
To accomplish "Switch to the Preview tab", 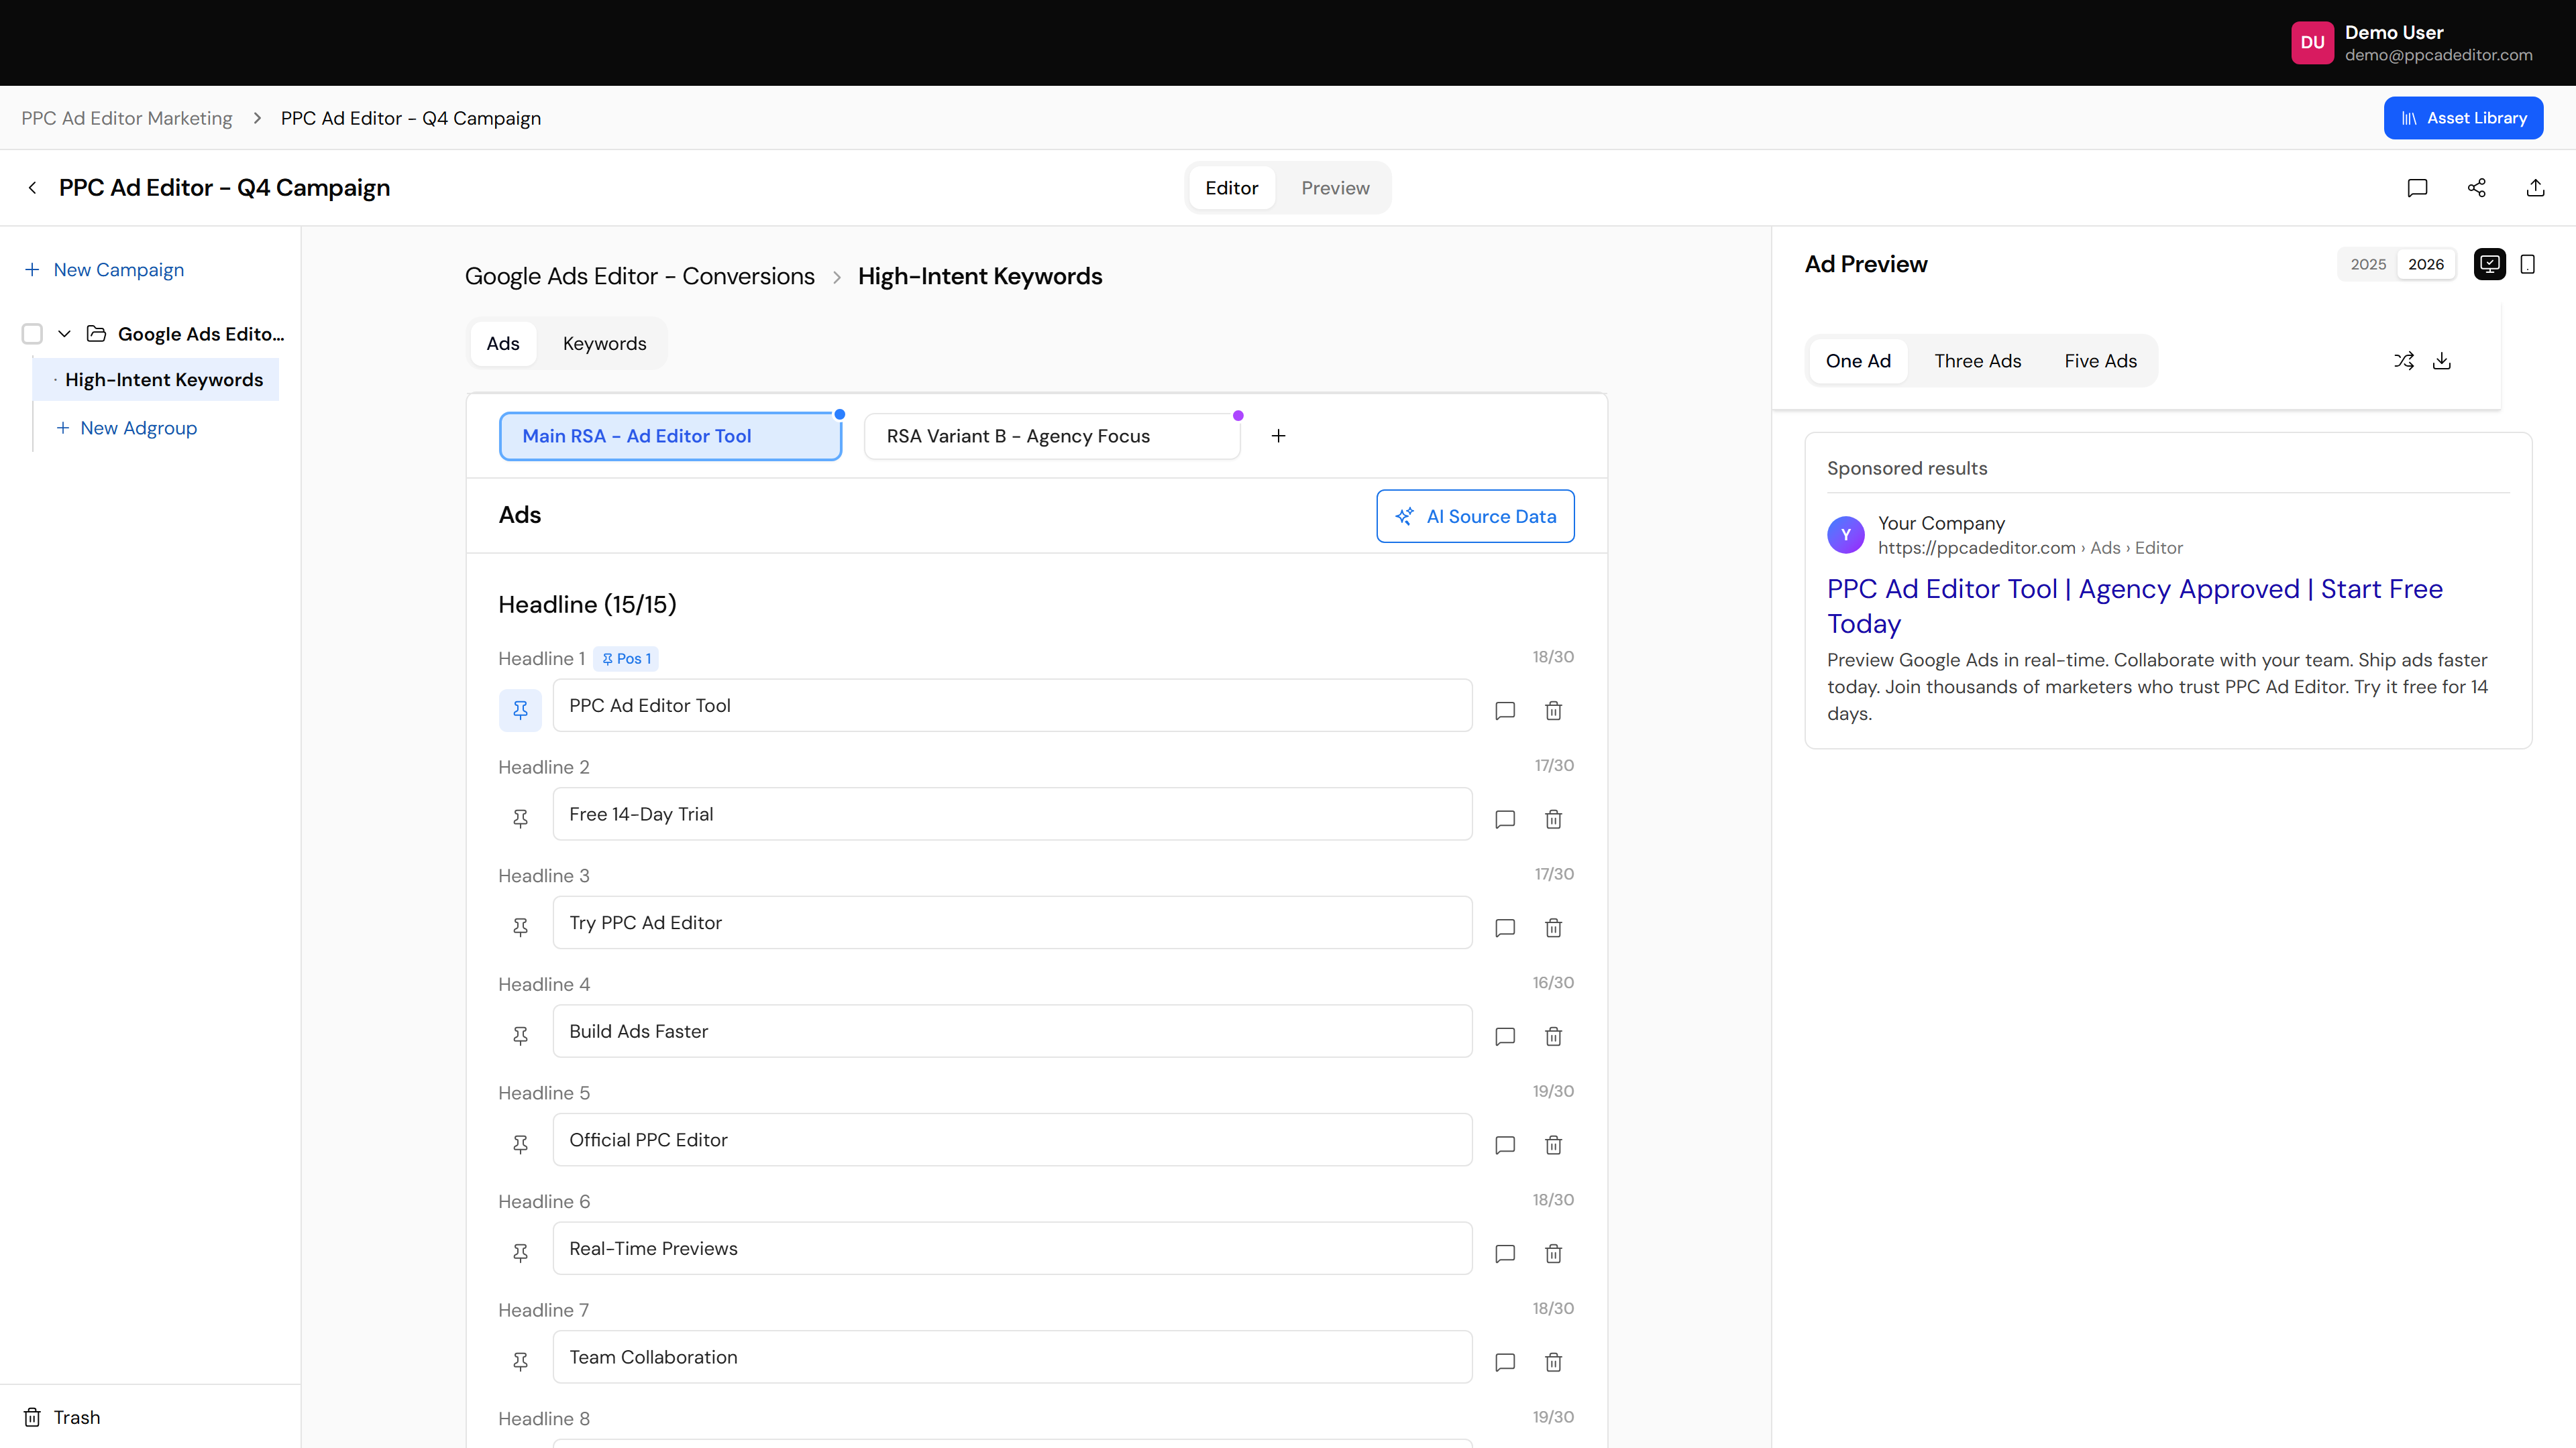I will pos(1335,188).
